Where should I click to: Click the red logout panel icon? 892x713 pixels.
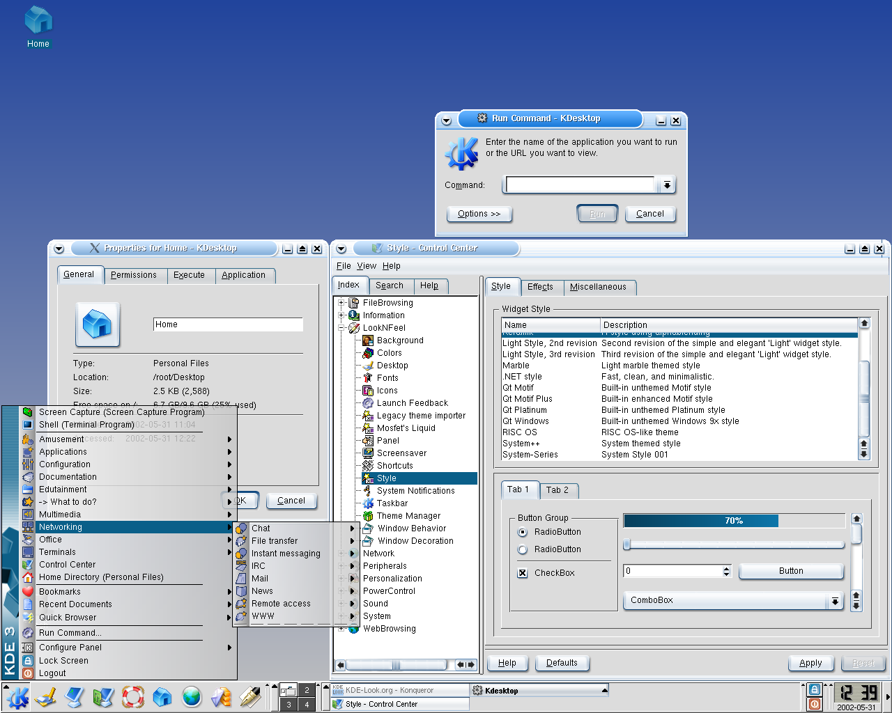click(814, 704)
